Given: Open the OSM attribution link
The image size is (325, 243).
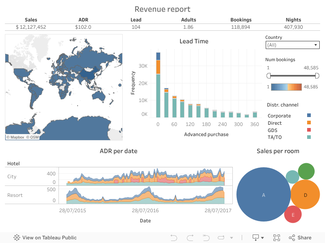Looking at the screenshot, I should pos(32,137).
